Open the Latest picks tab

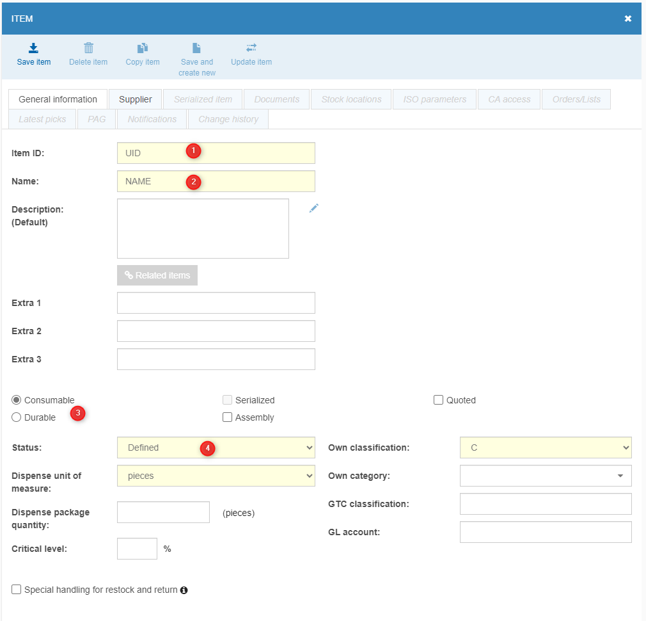pyautogui.click(x=42, y=119)
